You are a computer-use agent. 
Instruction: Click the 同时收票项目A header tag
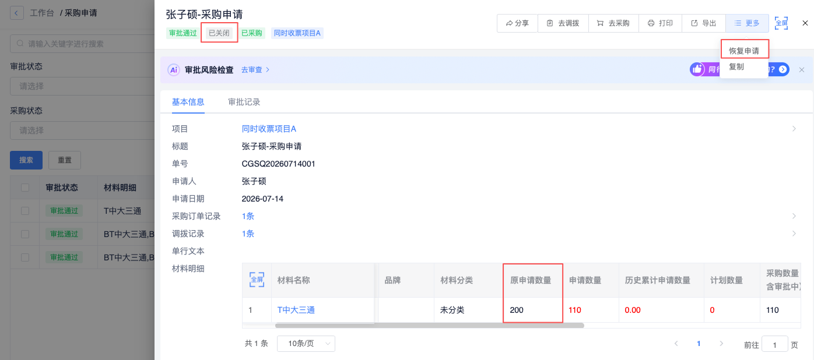tap(297, 33)
